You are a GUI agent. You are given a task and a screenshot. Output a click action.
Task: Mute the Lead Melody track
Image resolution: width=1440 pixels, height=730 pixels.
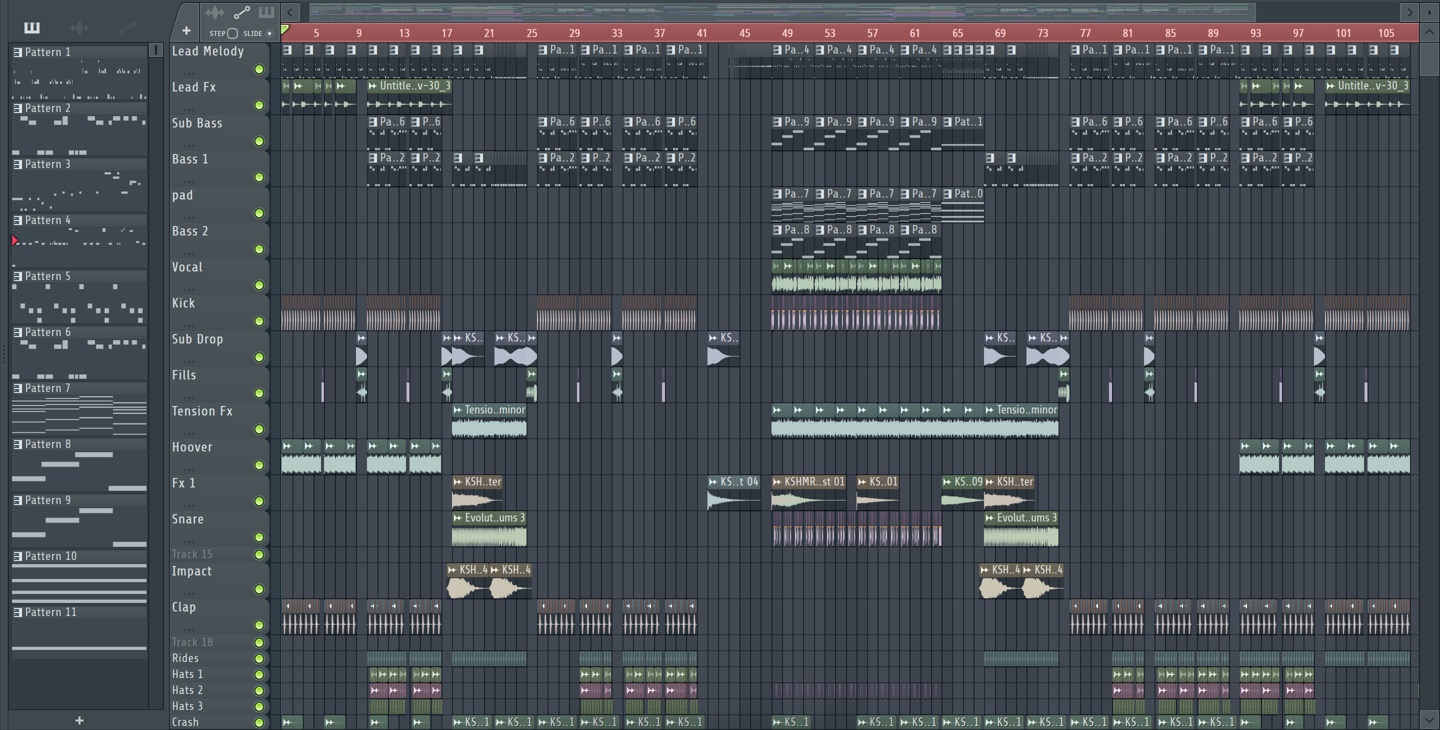pos(259,69)
